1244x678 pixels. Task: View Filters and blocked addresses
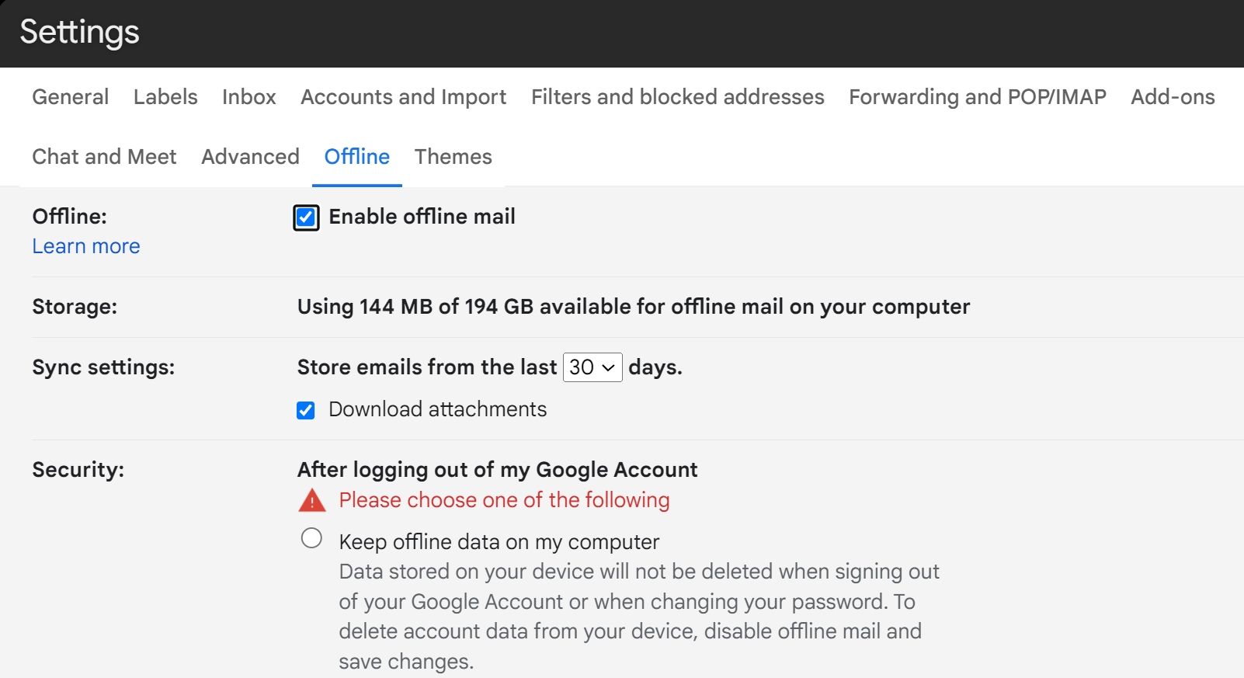677,97
